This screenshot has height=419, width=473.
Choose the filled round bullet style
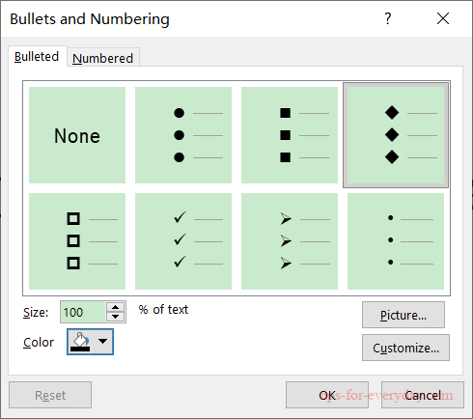[x=183, y=135]
